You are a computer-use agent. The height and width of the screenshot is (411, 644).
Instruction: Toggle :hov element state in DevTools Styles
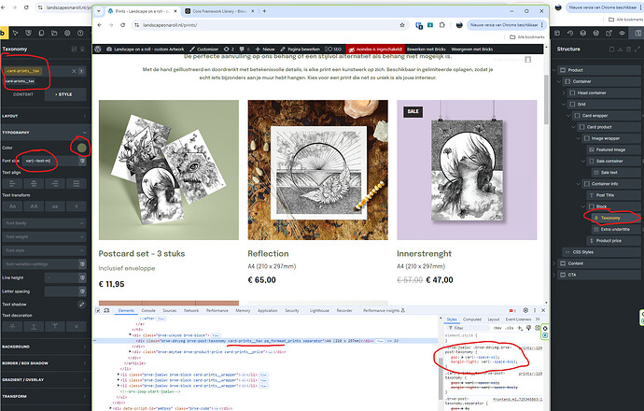coord(497,328)
